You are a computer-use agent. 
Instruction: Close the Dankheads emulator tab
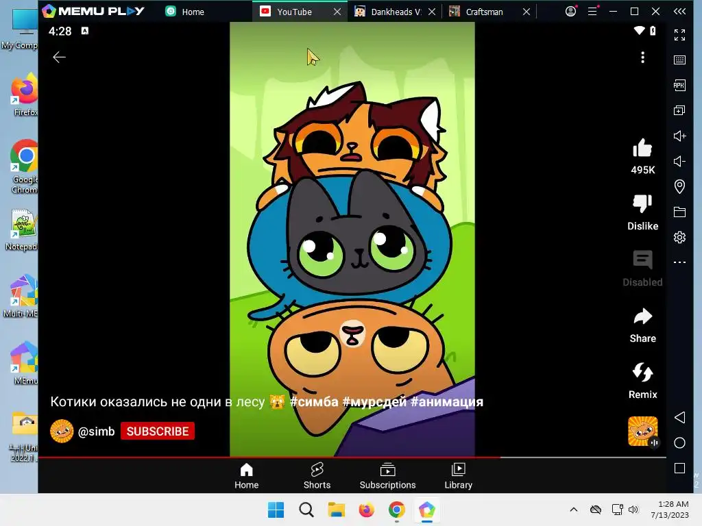(x=432, y=12)
